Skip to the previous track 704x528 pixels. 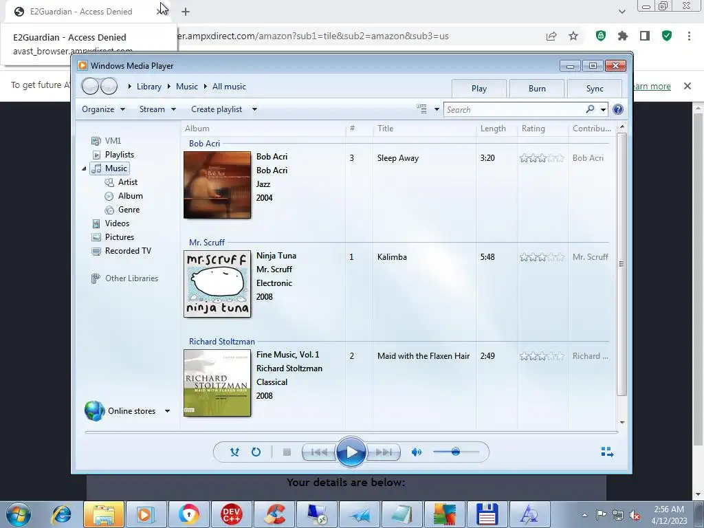[319, 452]
